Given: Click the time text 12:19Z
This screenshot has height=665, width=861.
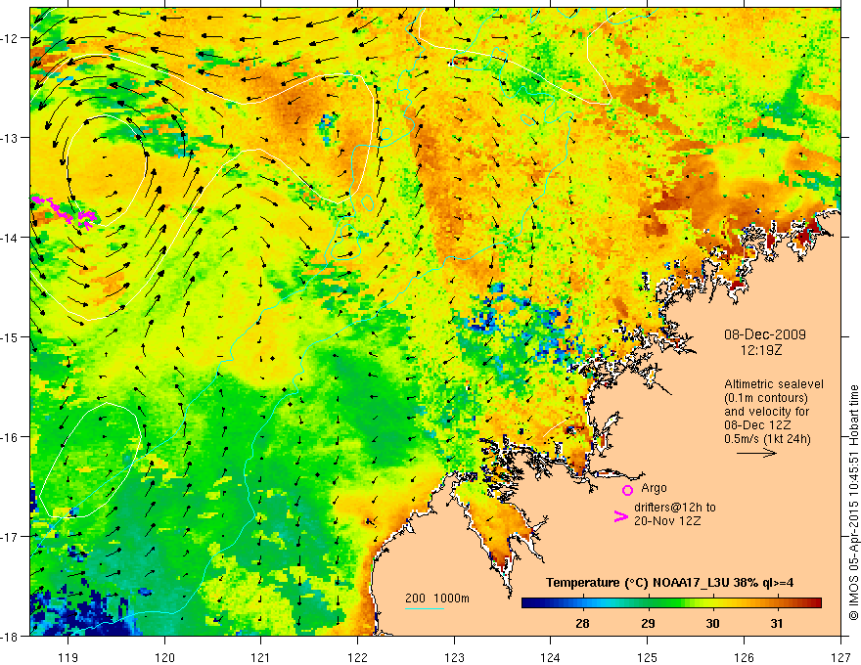Looking at the screenshot, I should tap(760, 349).
